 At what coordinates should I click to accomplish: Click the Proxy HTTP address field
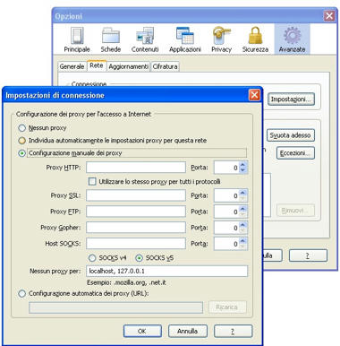(136, 168)
